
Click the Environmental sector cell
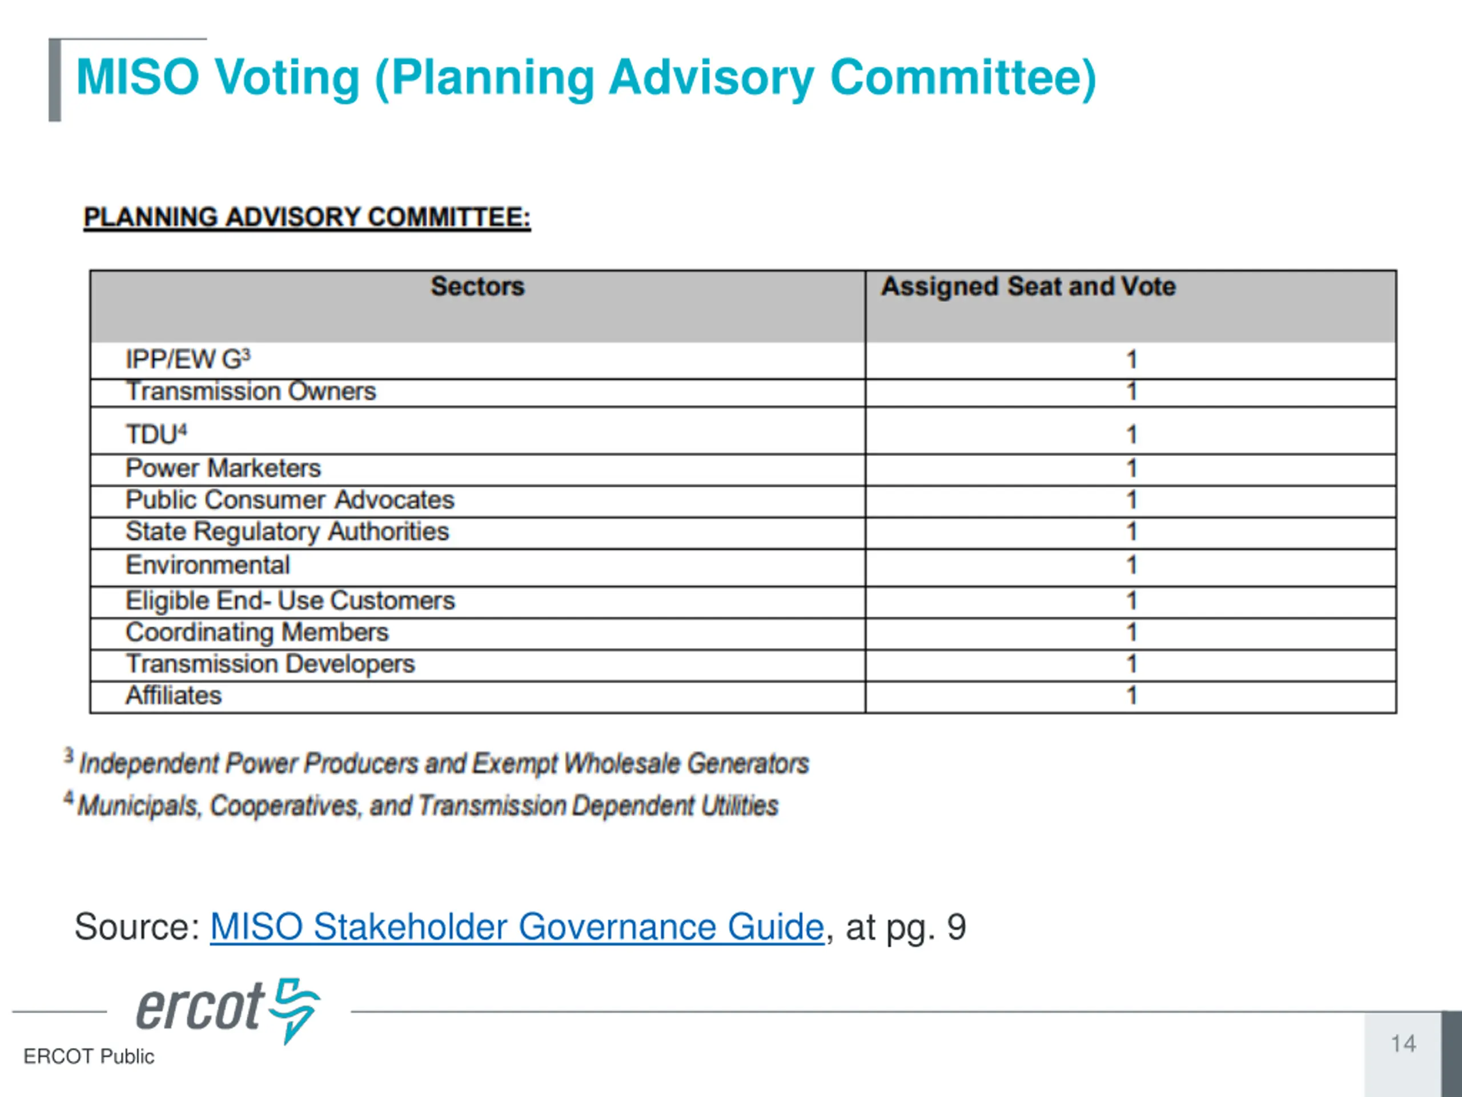point(478,567)
